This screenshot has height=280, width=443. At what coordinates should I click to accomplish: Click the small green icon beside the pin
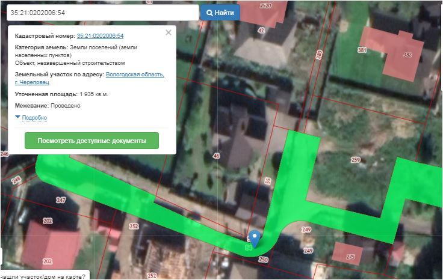point(247,246)
